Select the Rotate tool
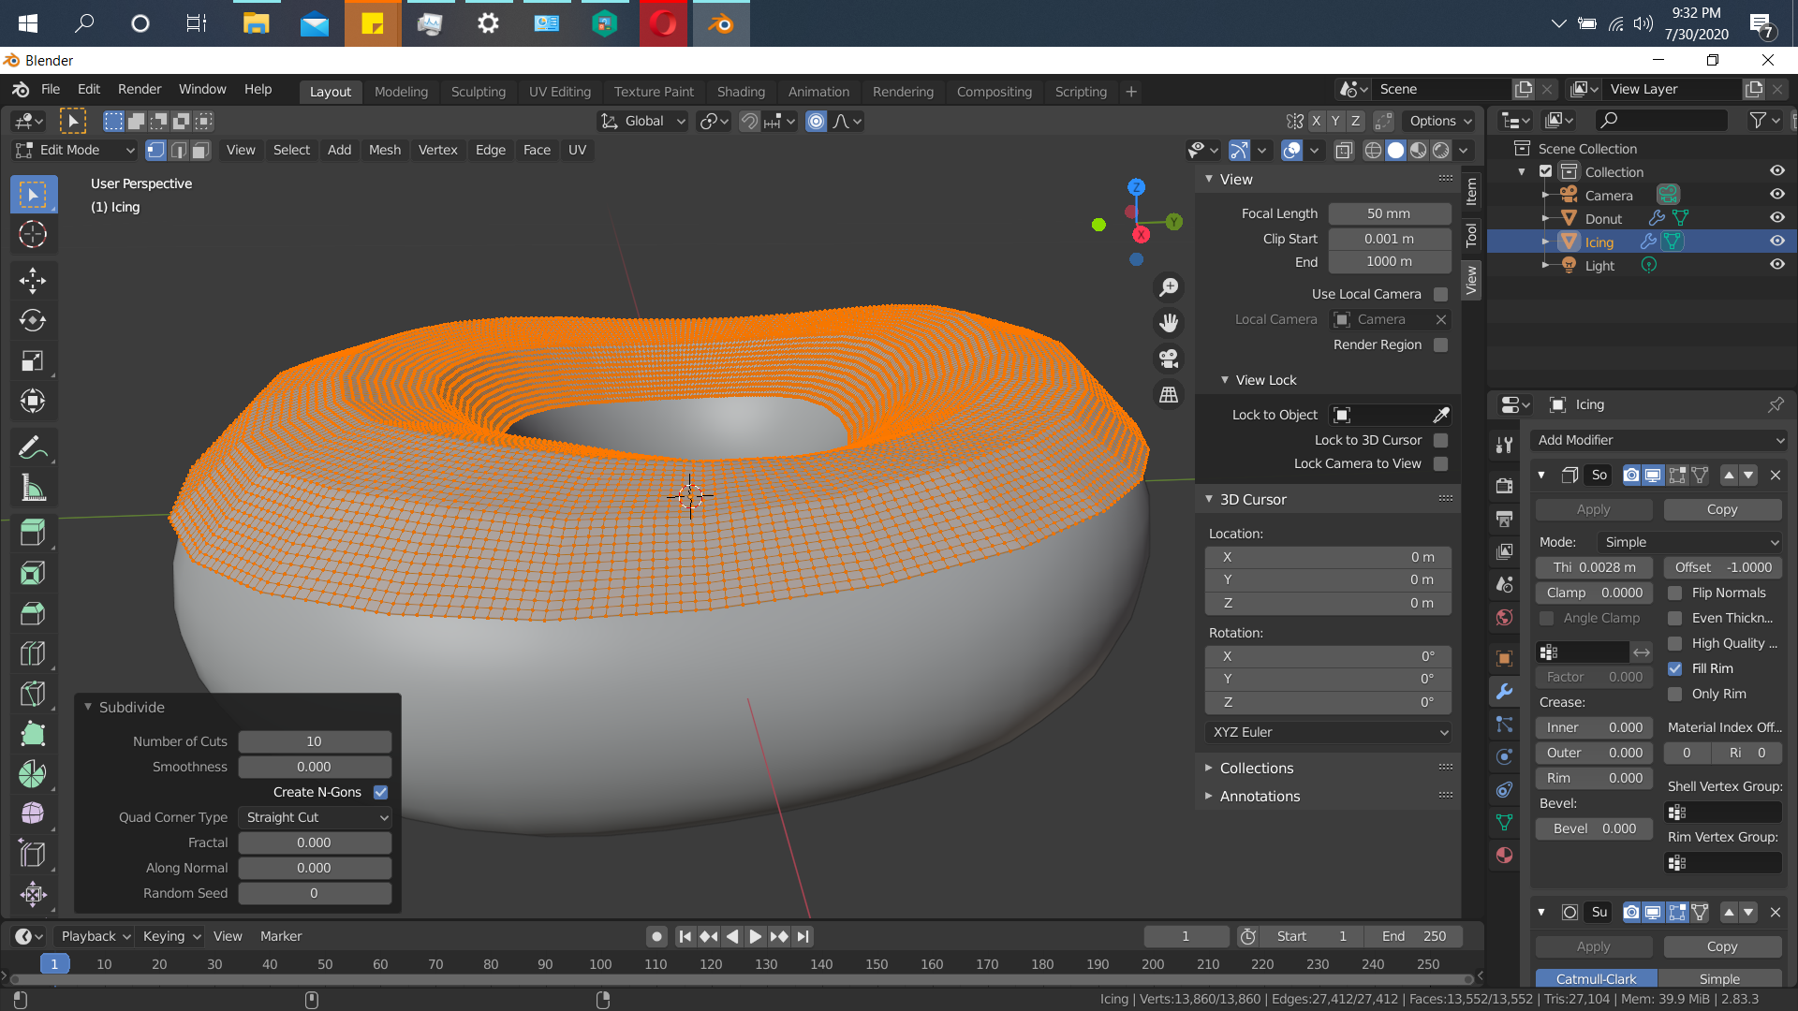The width and height of the screenshot is (1798, 1011). tap(33, 320)
